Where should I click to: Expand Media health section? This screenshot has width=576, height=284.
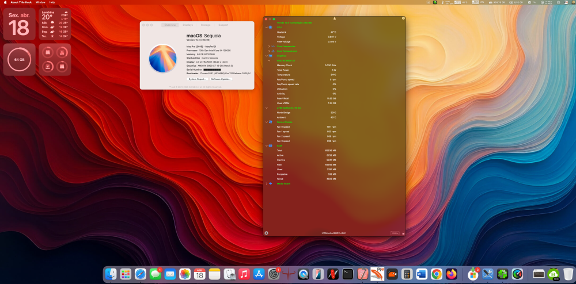[x=267, y=183]
